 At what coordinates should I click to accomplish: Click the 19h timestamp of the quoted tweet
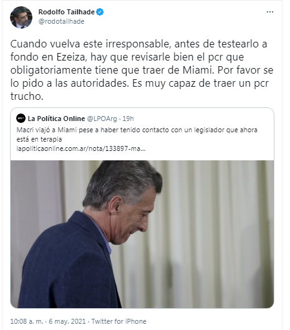(x=128, y=119)
